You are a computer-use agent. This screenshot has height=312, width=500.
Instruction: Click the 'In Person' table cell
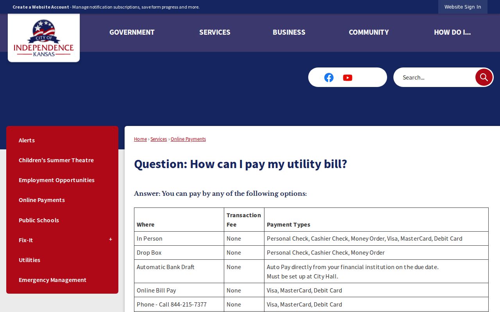(x=179, y=239)
